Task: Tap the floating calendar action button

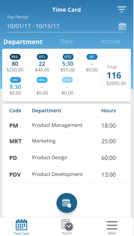Action: 67,203
